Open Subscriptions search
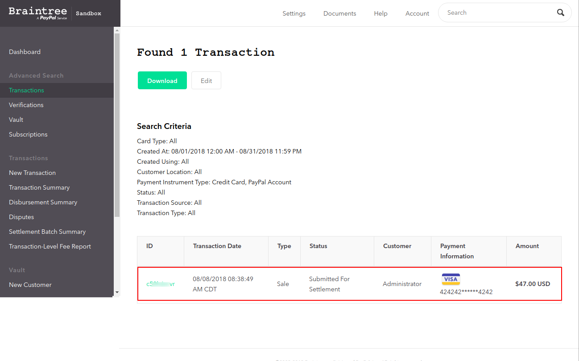The height and width of the screenshot is (361, 579). tap(28, 134)
